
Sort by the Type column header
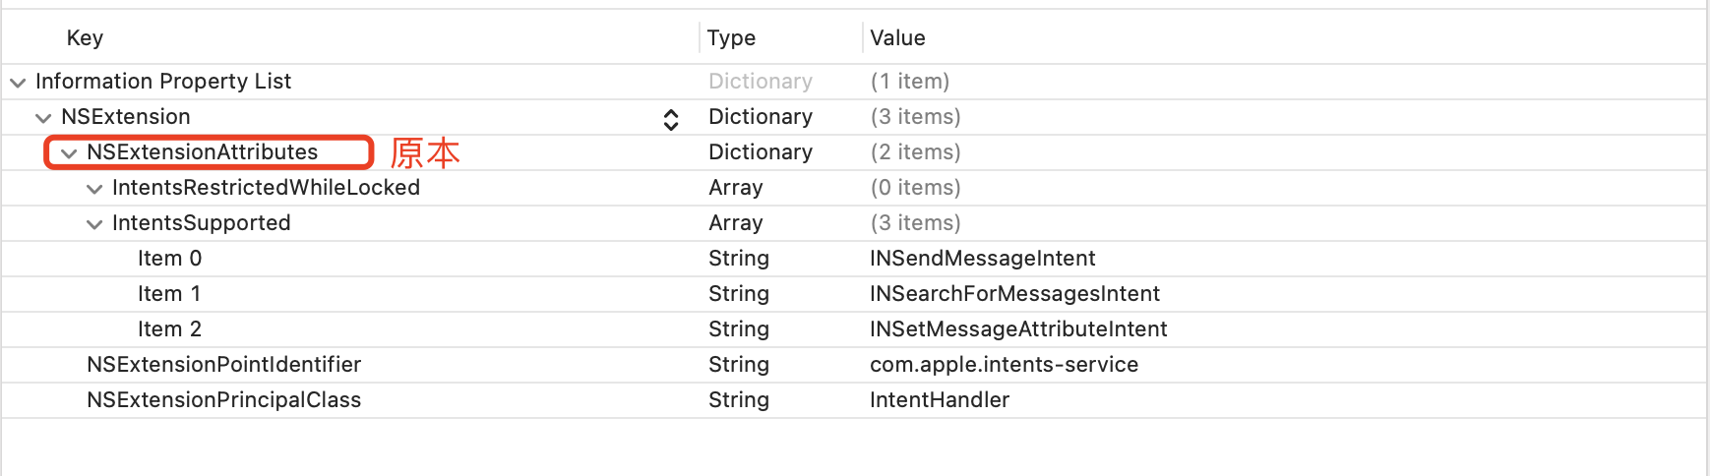(x=731, y=38)
